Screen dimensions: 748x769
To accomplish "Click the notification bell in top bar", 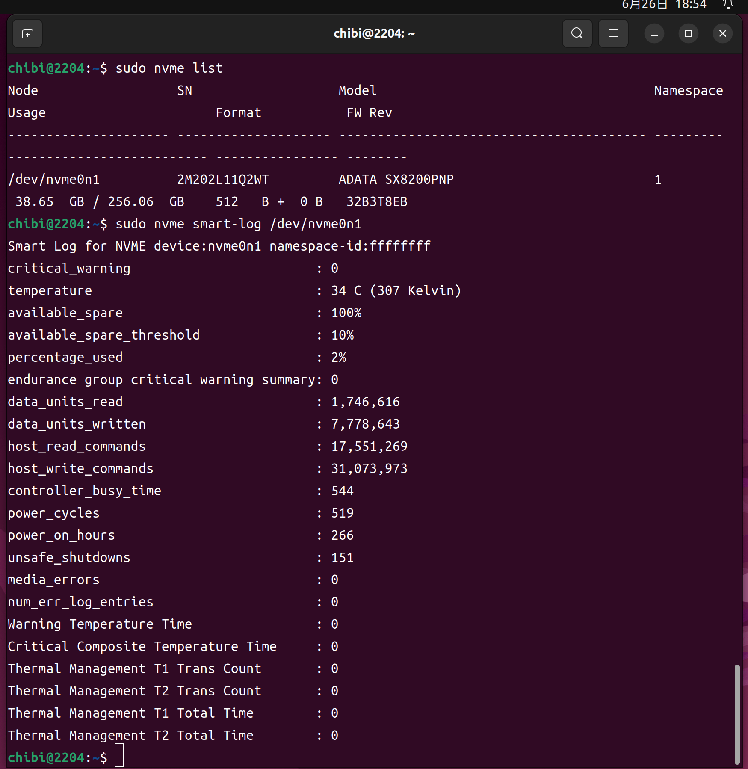I will click(x=728, y=5).
